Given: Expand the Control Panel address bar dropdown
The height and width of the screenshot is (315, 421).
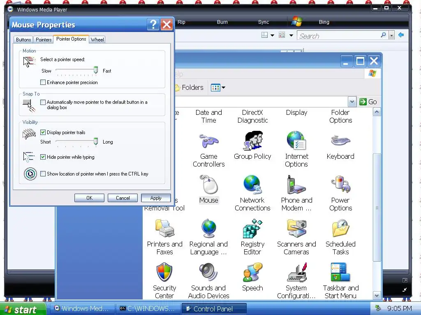Looking at the screenshot, I should pos(352,102).
